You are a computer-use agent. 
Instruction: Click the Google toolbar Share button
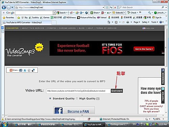pyautogui.click(x=95, y=13)
